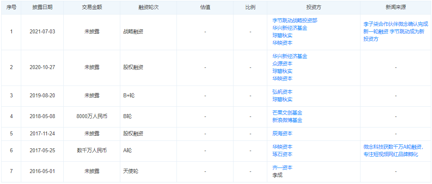The width and height of the screenshot is (432, 184).
Task: Select the date 2021-07-03
Action: tap(42, 32)
